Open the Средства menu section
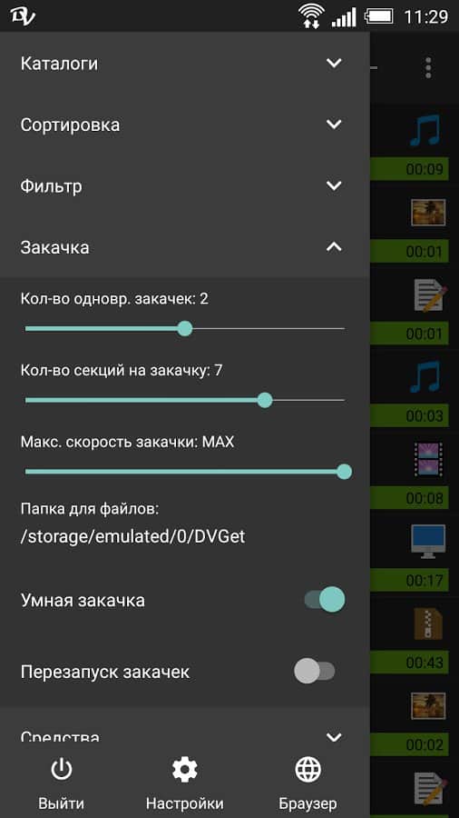This screenshot has height=818, width=459. pos(185,736)
